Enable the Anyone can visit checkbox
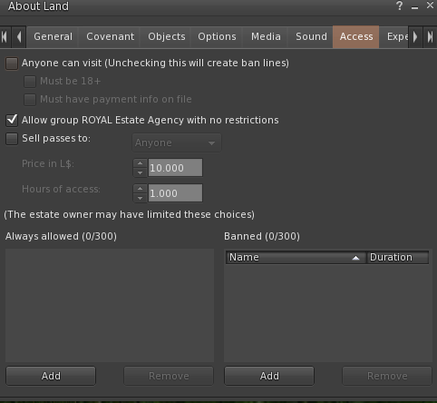This screenshot has height=403, width=437. tap(12, 64)
